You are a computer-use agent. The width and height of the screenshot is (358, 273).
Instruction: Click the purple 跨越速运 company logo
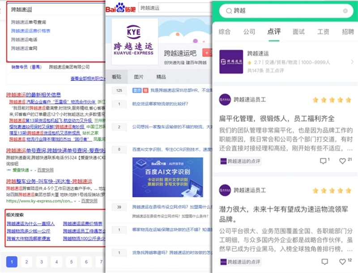231,62
